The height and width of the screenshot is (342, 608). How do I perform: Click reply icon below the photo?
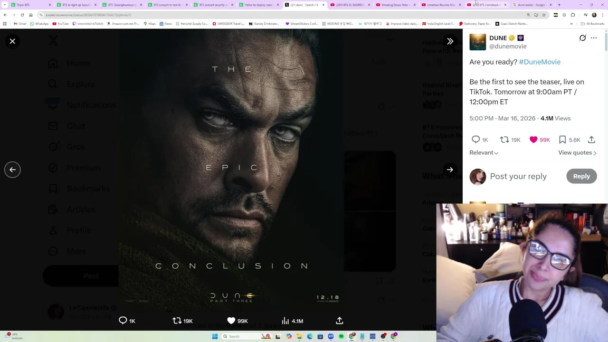click(123, 321)
